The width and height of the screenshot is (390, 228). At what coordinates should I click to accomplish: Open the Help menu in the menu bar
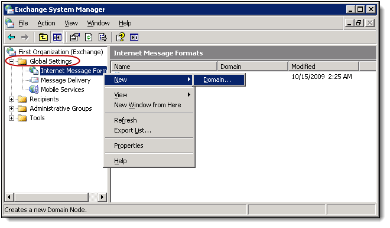pyautogui.click(x=125, y=23)
